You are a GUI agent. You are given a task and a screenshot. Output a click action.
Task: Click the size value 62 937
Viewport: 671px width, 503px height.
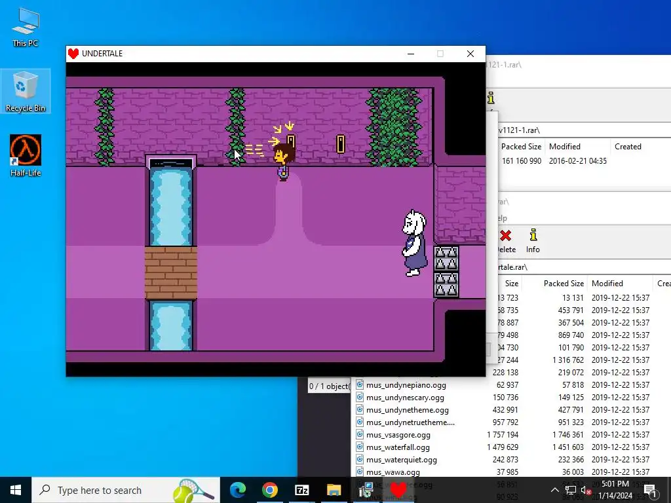[x=505, y=384]
